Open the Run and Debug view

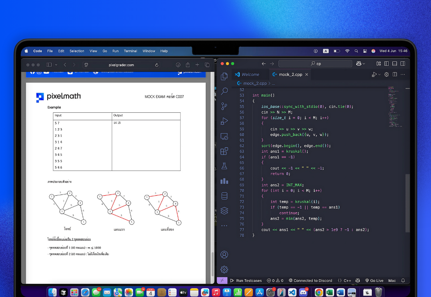tap(224, 121)
